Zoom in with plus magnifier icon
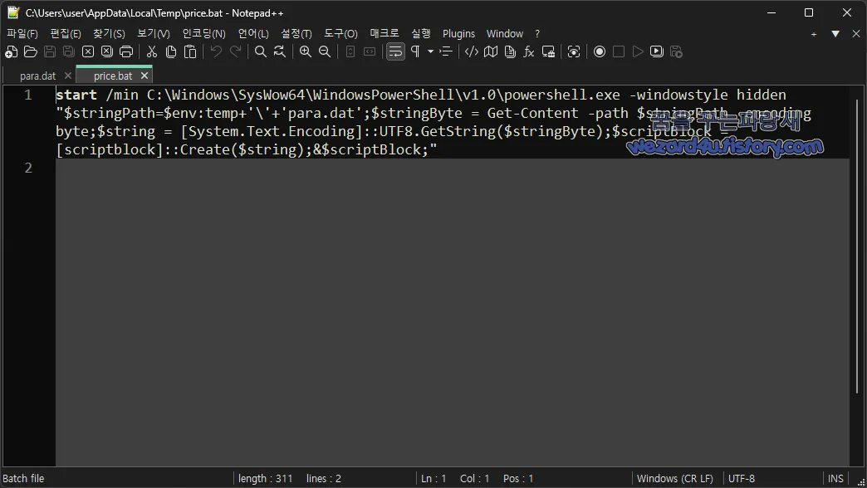The image size is (867, 488). (306, 52)
